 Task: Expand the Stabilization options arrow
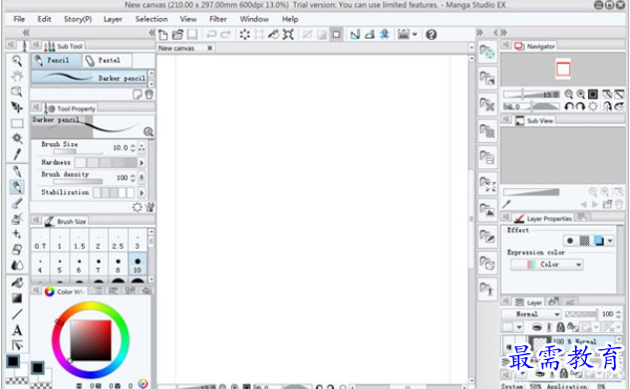tap(142, 192)
